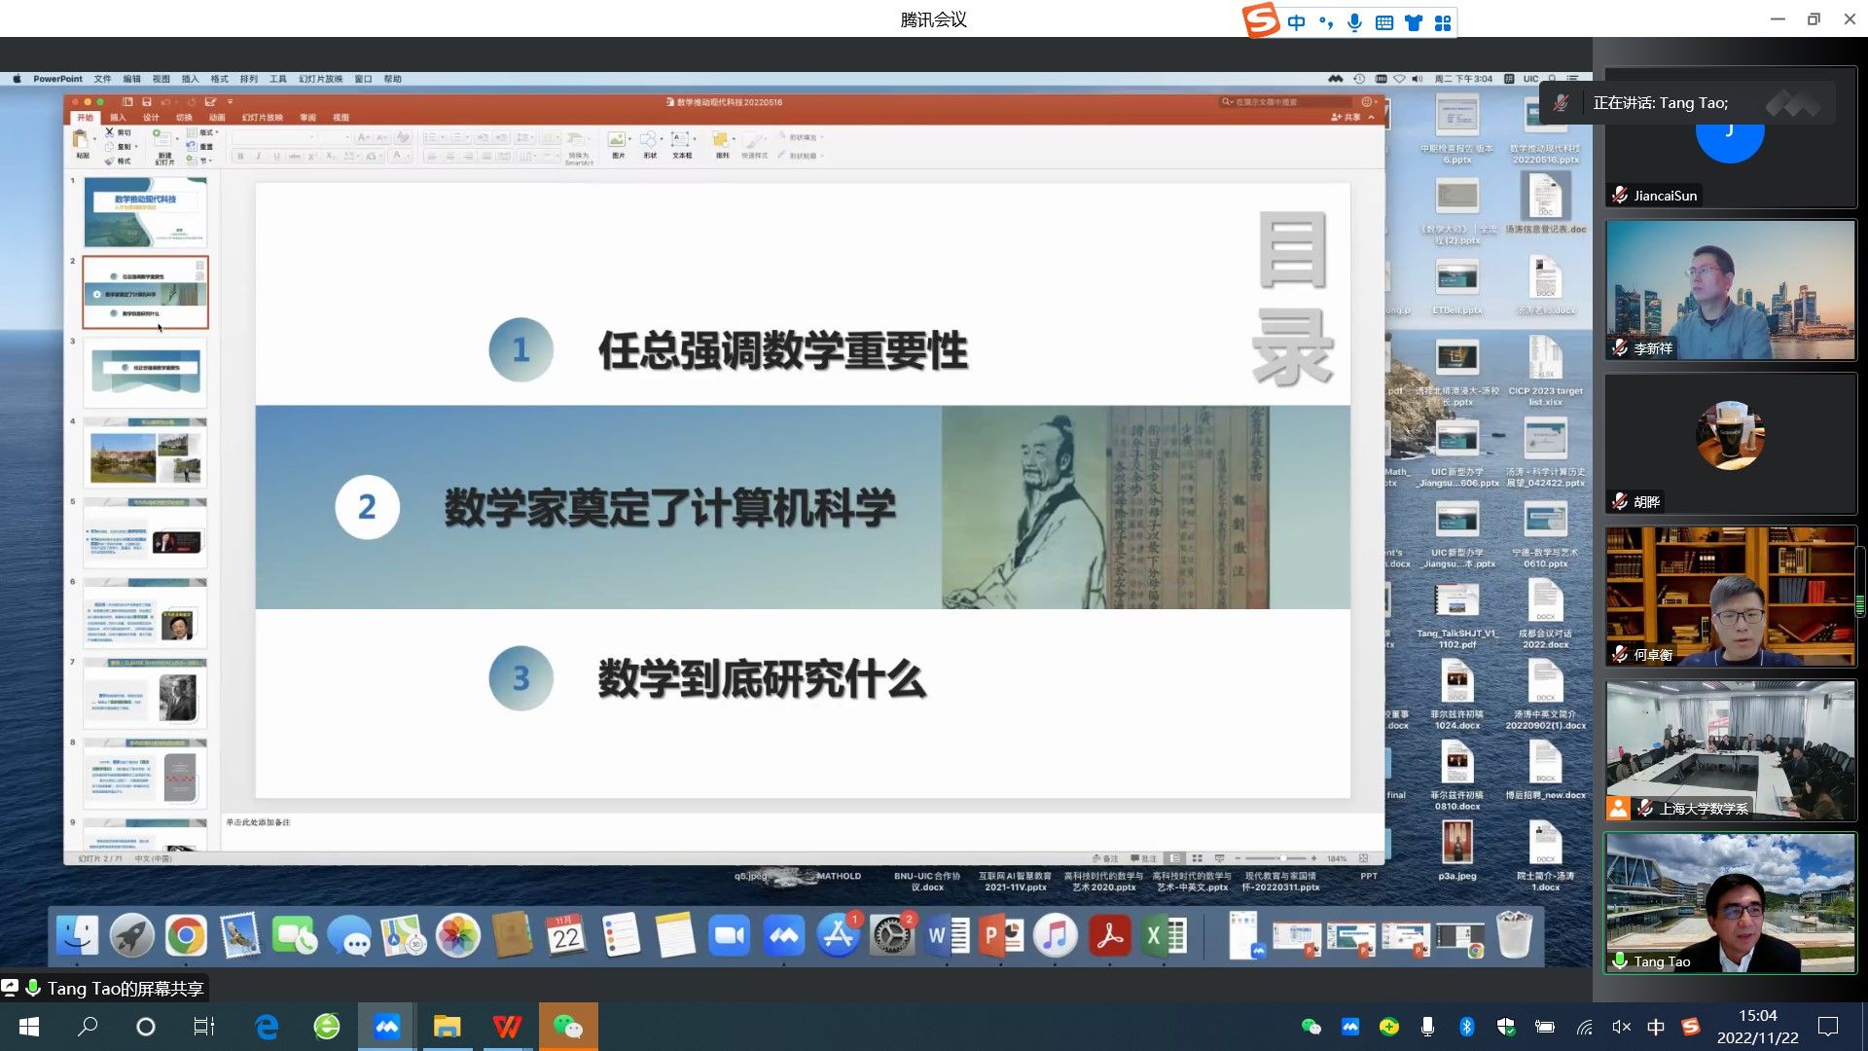
Task: Click the New Slide (新建幻灯片) icon
Action: (164, 141)
